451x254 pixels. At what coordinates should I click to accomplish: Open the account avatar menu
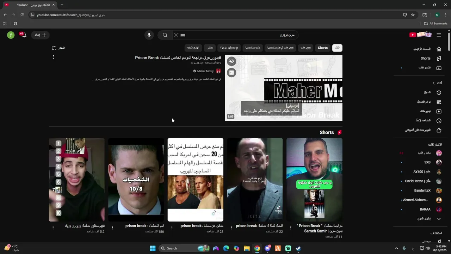pyautogui.click(x=11, y=35)
